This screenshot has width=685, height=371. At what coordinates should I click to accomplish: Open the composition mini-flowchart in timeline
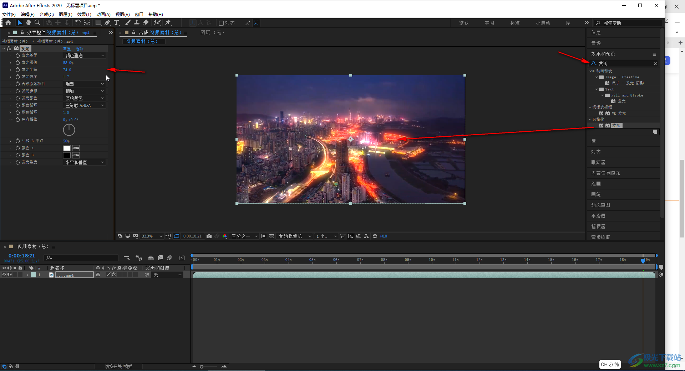point(127,258)
